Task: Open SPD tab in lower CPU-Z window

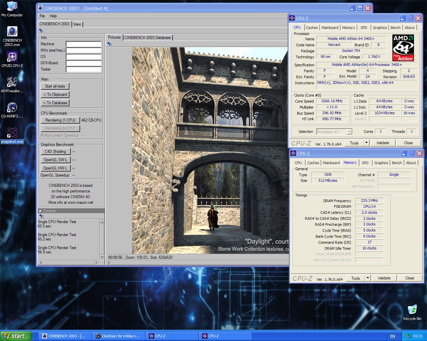Action: click(x=365, y=163)
